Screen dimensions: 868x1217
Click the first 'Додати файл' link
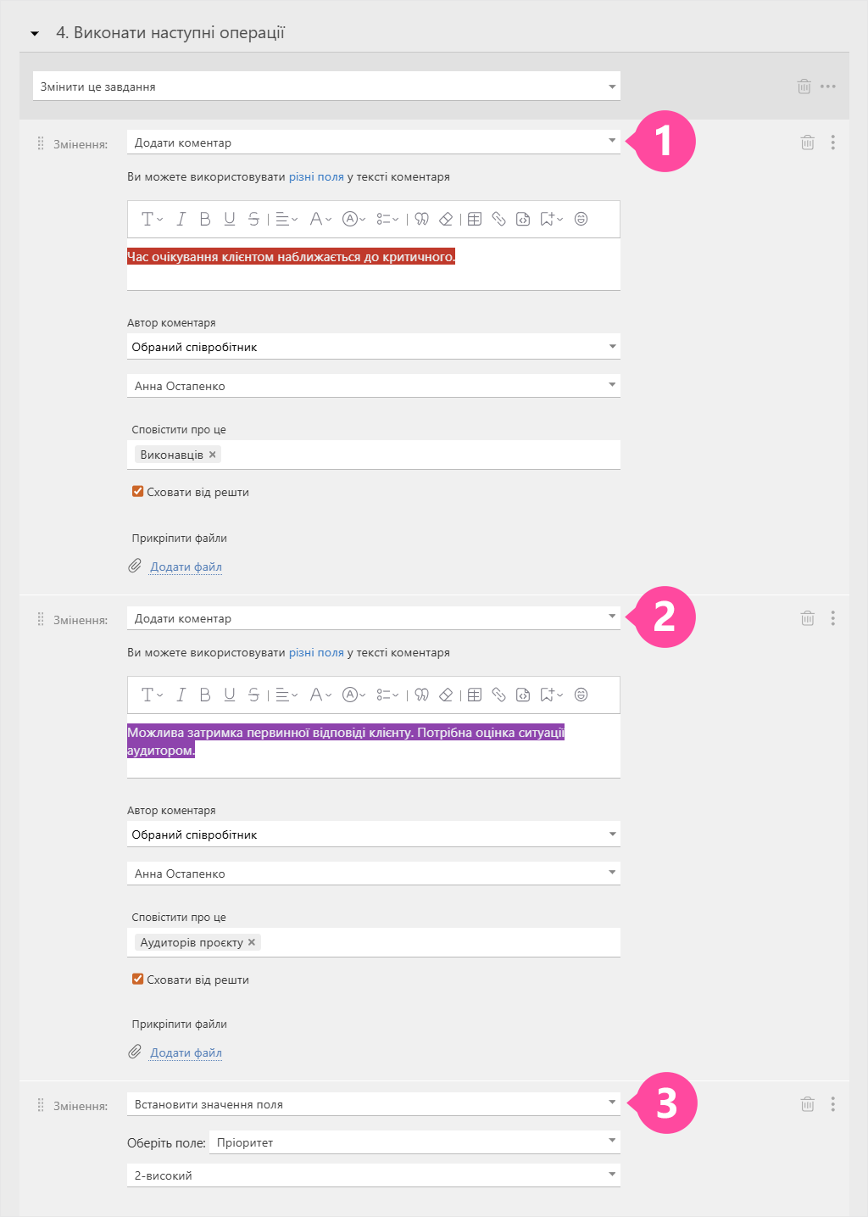[x=186, y=567]
